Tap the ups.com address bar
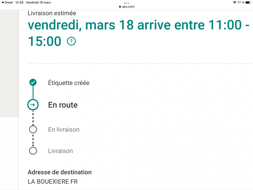The height and width of the screenshot is (190, 253). (127, 7)
